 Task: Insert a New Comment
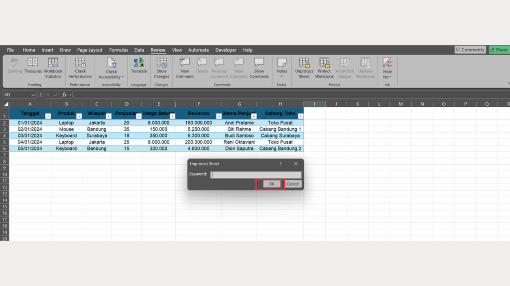(185, 63)
